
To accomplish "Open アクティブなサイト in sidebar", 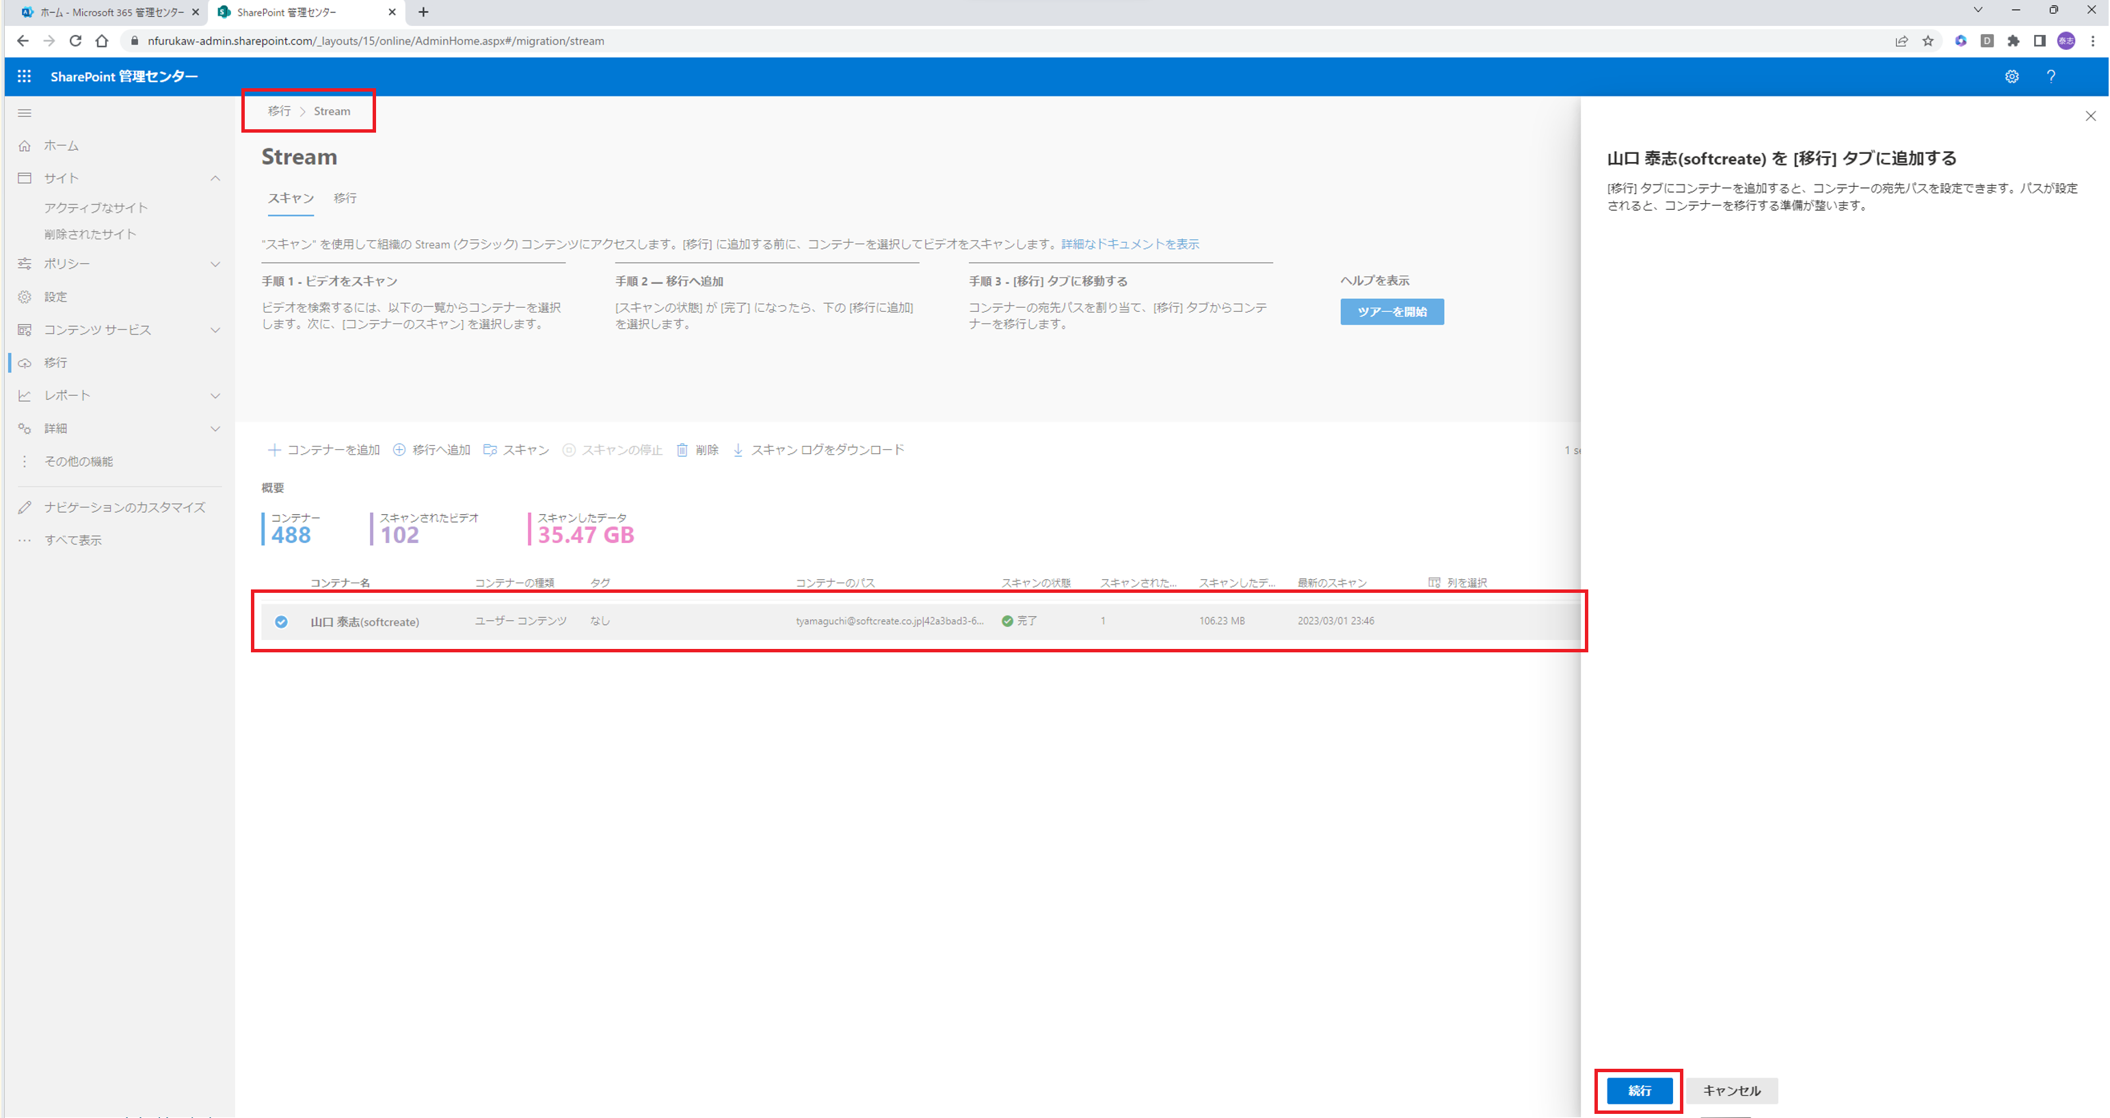I will pos(96,207).
